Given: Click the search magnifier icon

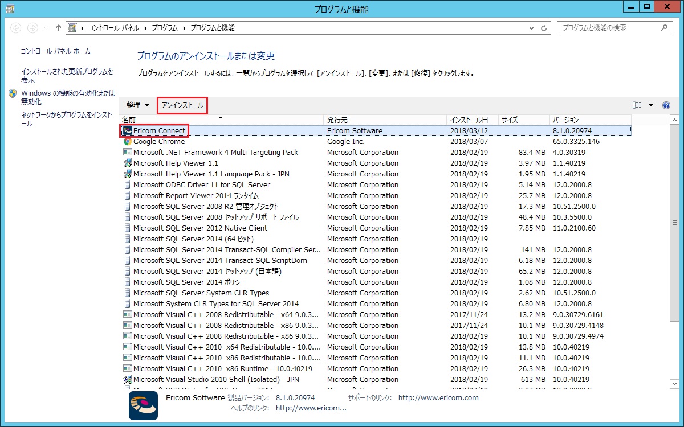Looking at the screenshot, I should pos(664,28).
